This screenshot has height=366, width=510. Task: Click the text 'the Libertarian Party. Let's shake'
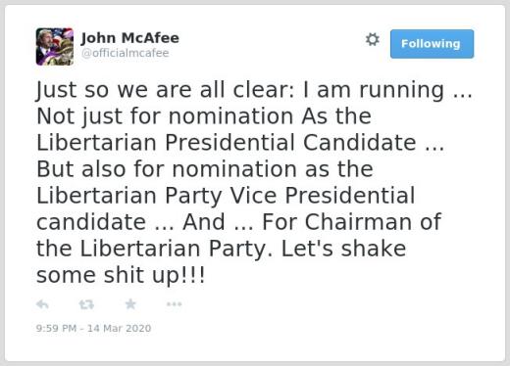pyautogui.click(x=221, y=249)
